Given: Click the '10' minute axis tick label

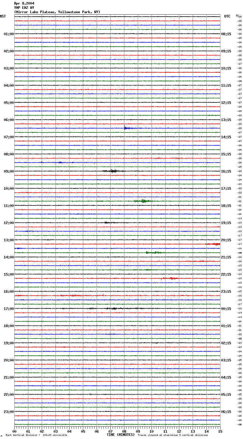Looking at the screenshot, I should 152,431.
